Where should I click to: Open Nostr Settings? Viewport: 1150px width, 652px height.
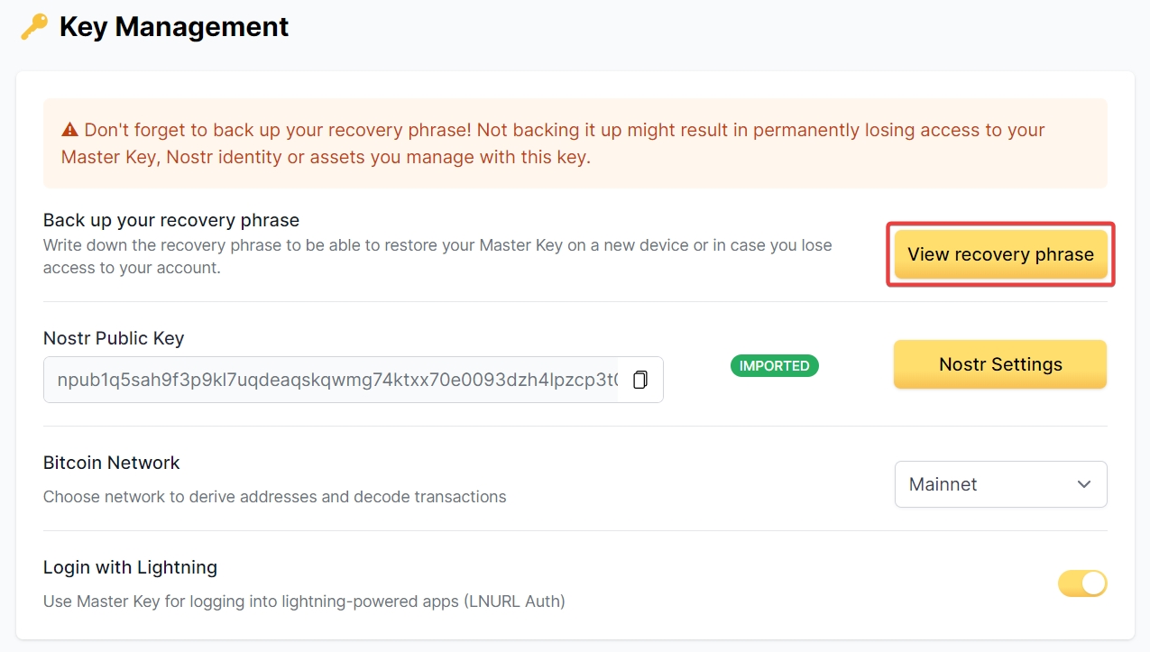[x=999, y=364]
